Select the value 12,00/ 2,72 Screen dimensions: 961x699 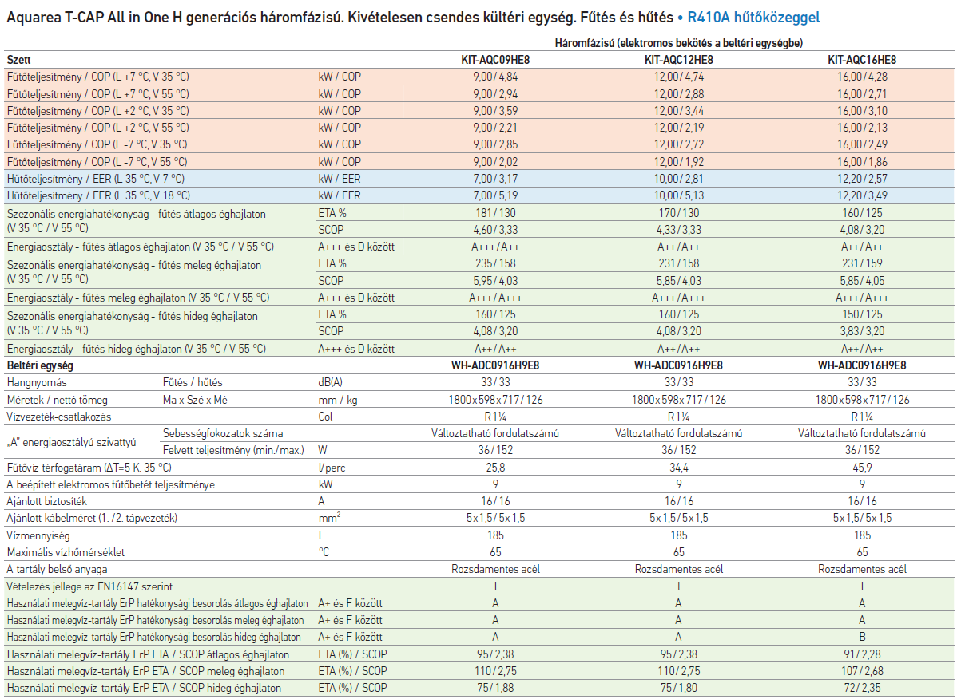click(x=678, y=144)
